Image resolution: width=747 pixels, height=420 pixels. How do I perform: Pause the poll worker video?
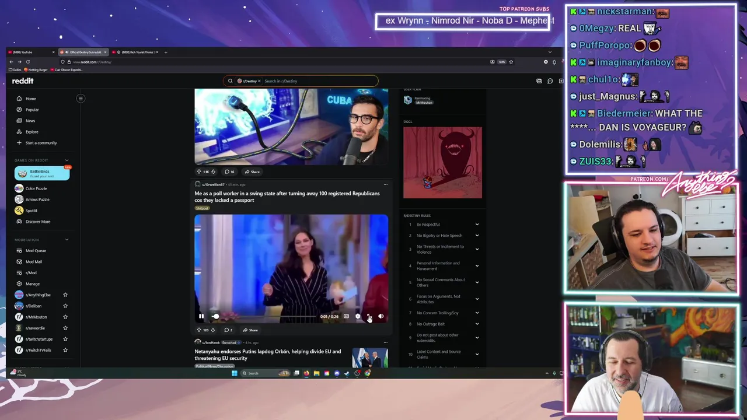201,316
